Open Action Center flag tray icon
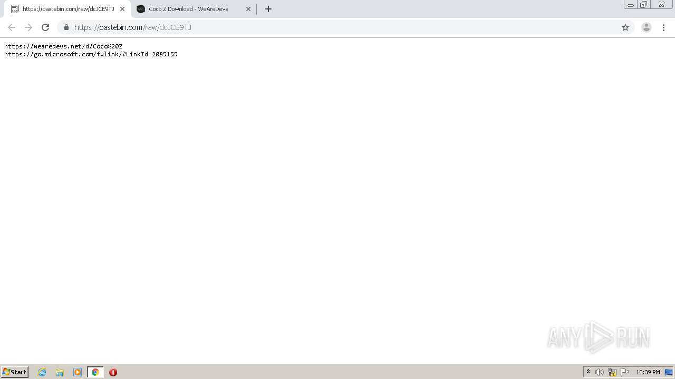675x379 pixels. pos(625,372)
